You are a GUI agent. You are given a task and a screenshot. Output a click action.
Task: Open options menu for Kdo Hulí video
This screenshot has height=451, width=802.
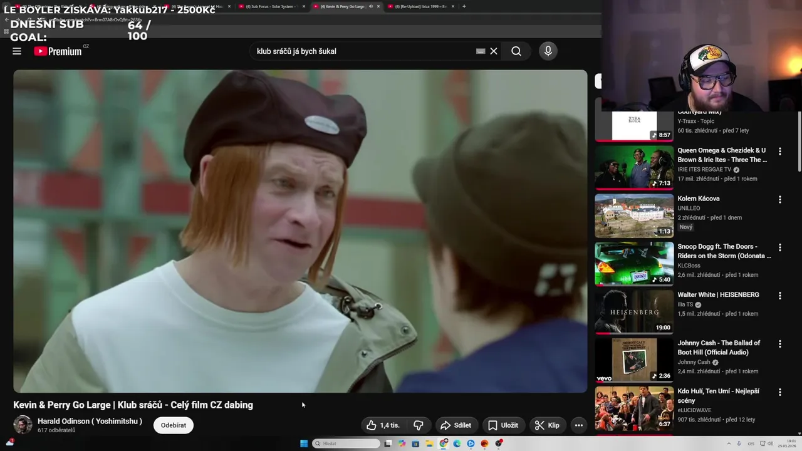click(780, 392)
